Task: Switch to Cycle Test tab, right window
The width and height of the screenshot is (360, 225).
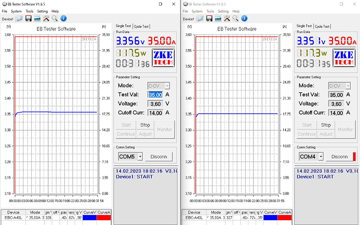Action: click(322, 27)
